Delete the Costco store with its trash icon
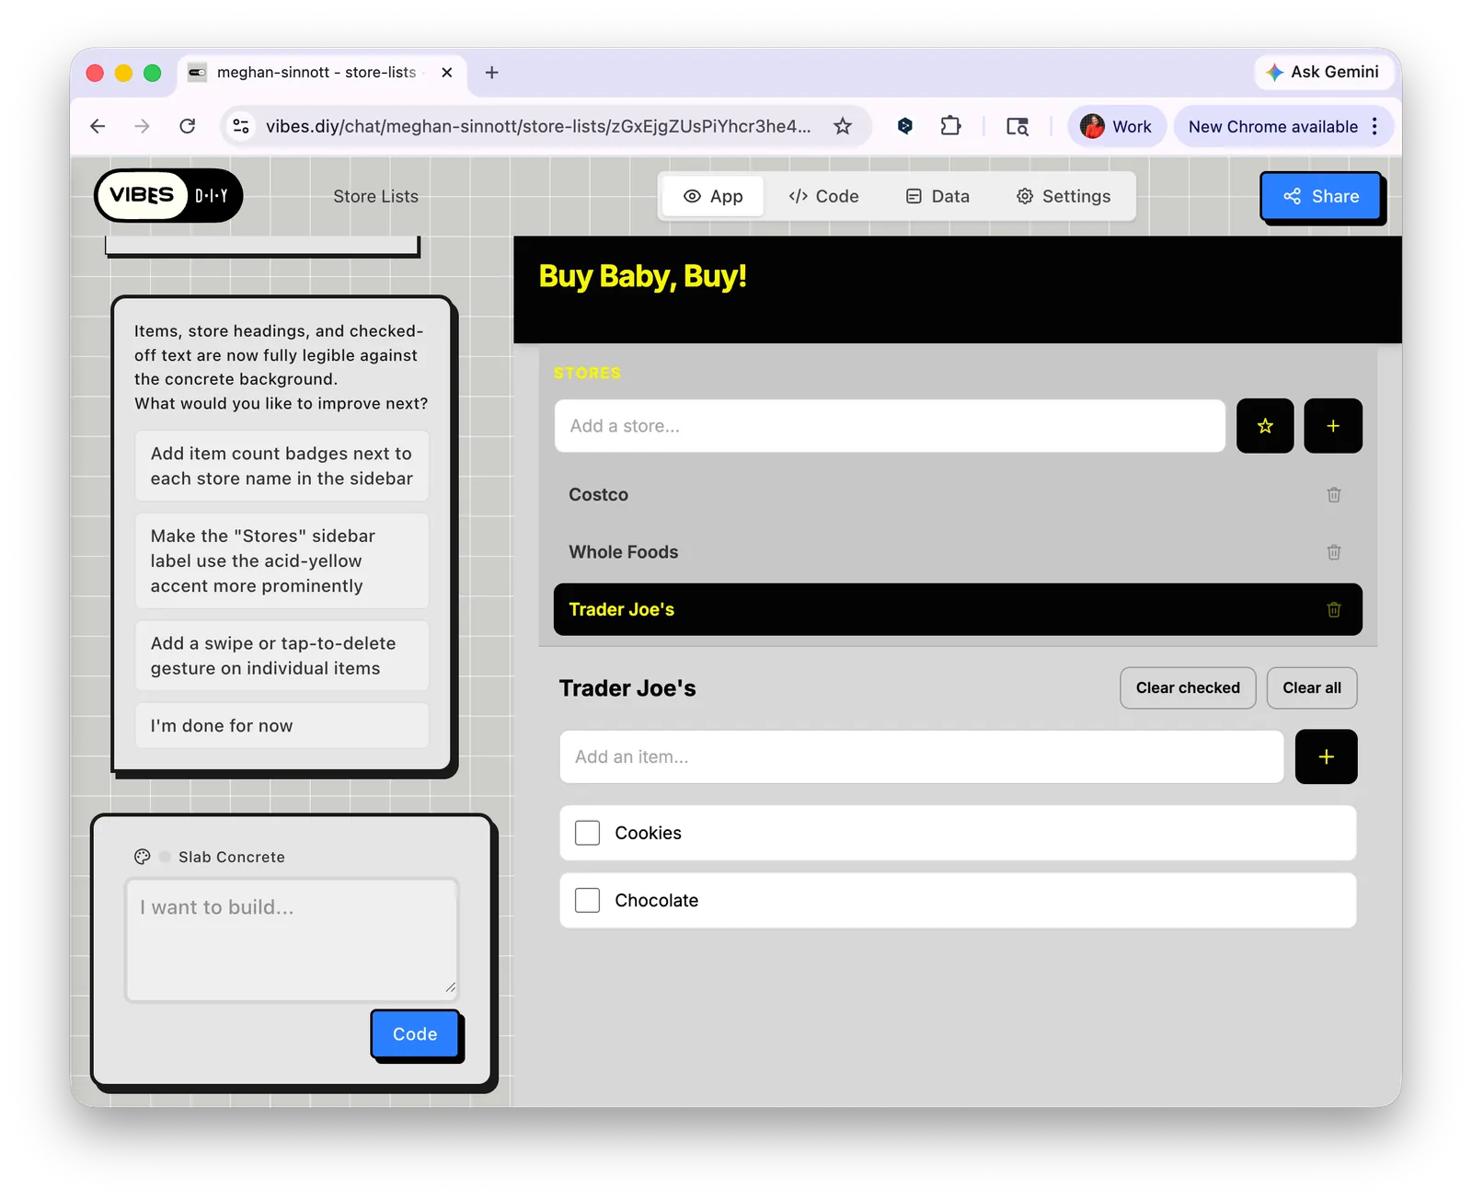The height and width of the screenshot is (1200, 1472). 1334,495
